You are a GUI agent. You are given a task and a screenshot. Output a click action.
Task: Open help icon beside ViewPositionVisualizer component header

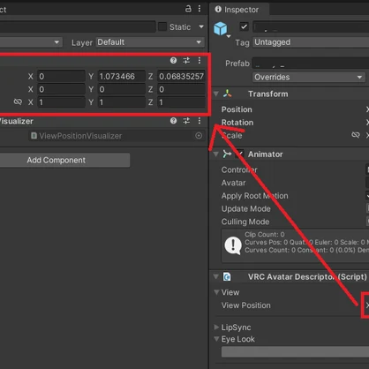pos(174,121)
